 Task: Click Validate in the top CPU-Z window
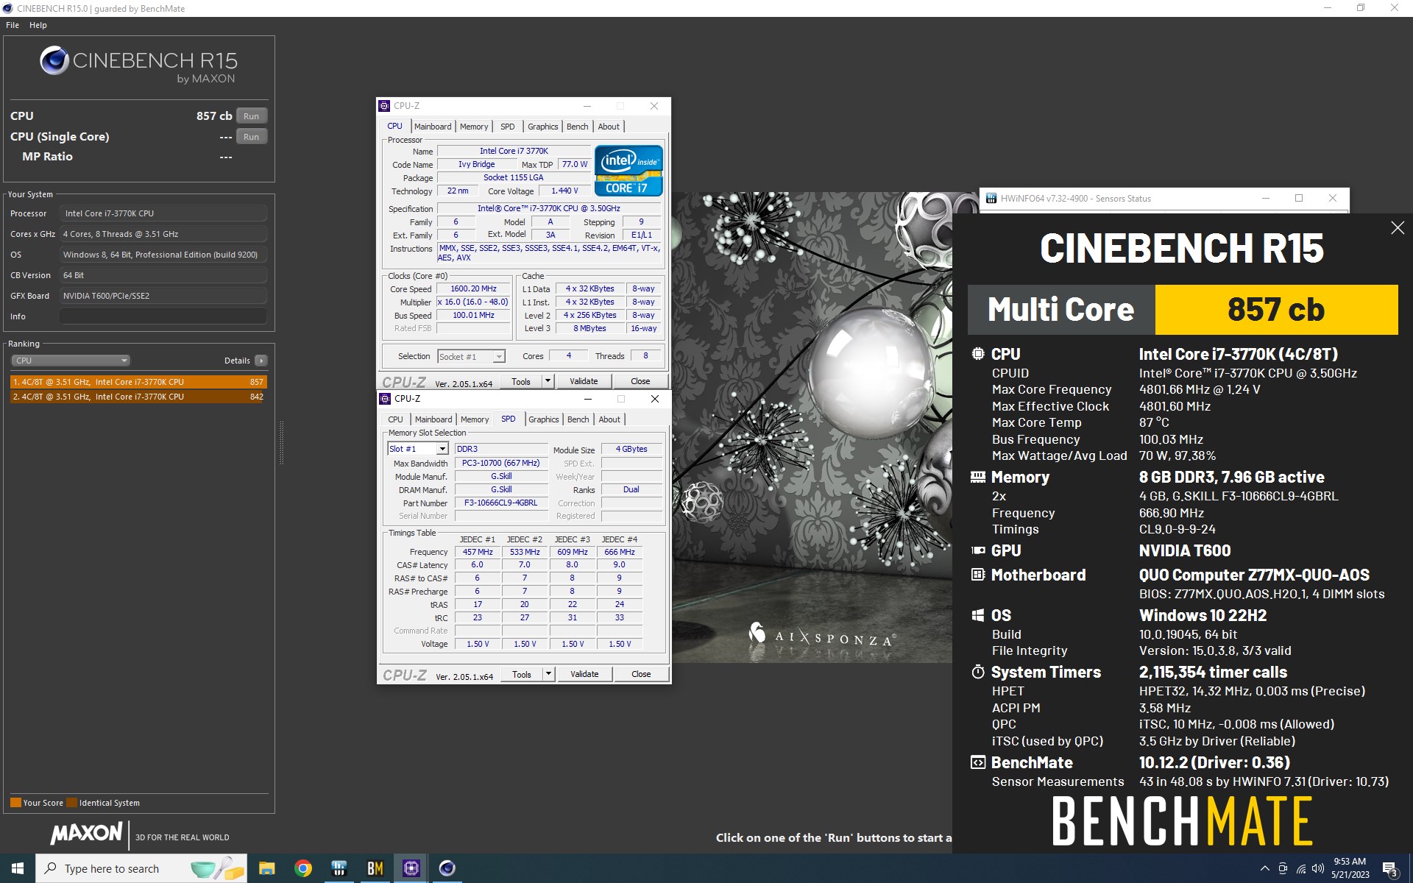click(584, 381)
